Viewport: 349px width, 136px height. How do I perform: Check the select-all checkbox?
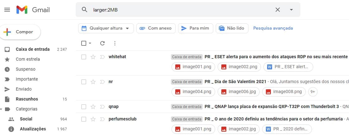84,43
